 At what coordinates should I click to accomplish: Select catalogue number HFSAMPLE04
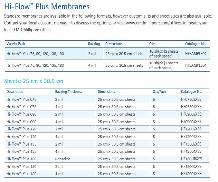[196, 65]
